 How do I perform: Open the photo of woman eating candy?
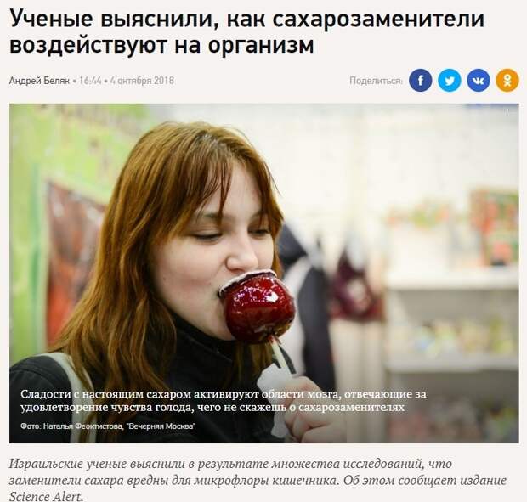tap(263, 274)
